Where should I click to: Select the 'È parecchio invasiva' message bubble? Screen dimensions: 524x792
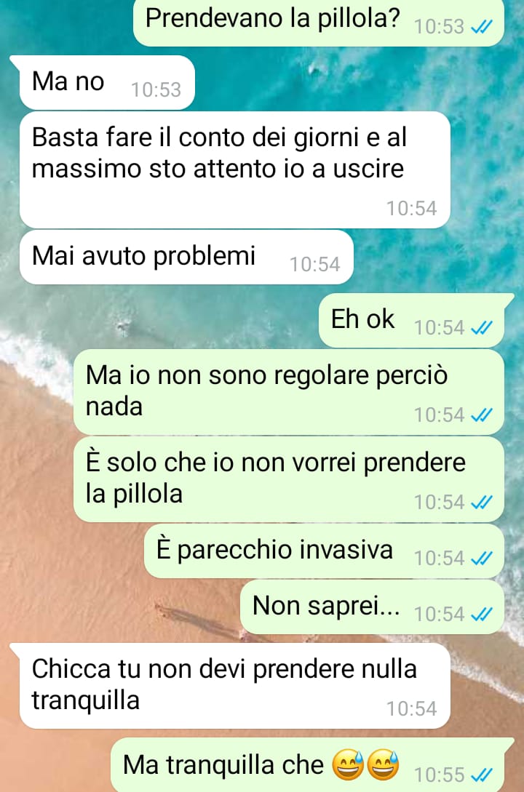click(324, 551)
